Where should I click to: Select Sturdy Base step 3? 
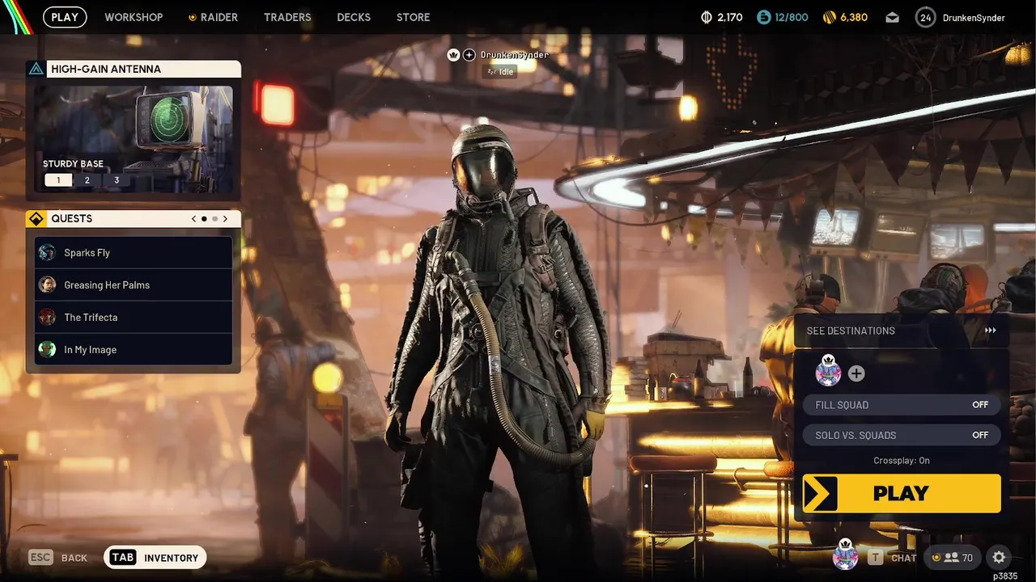click(x=117, y=180)
